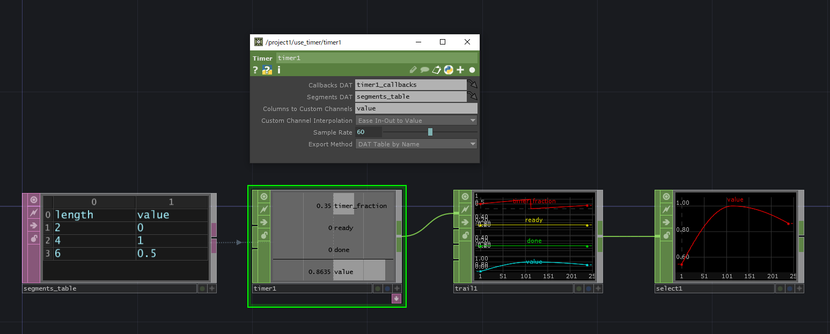Click the trail1 node name label
830x334 pixels.
tap(513, 288)
